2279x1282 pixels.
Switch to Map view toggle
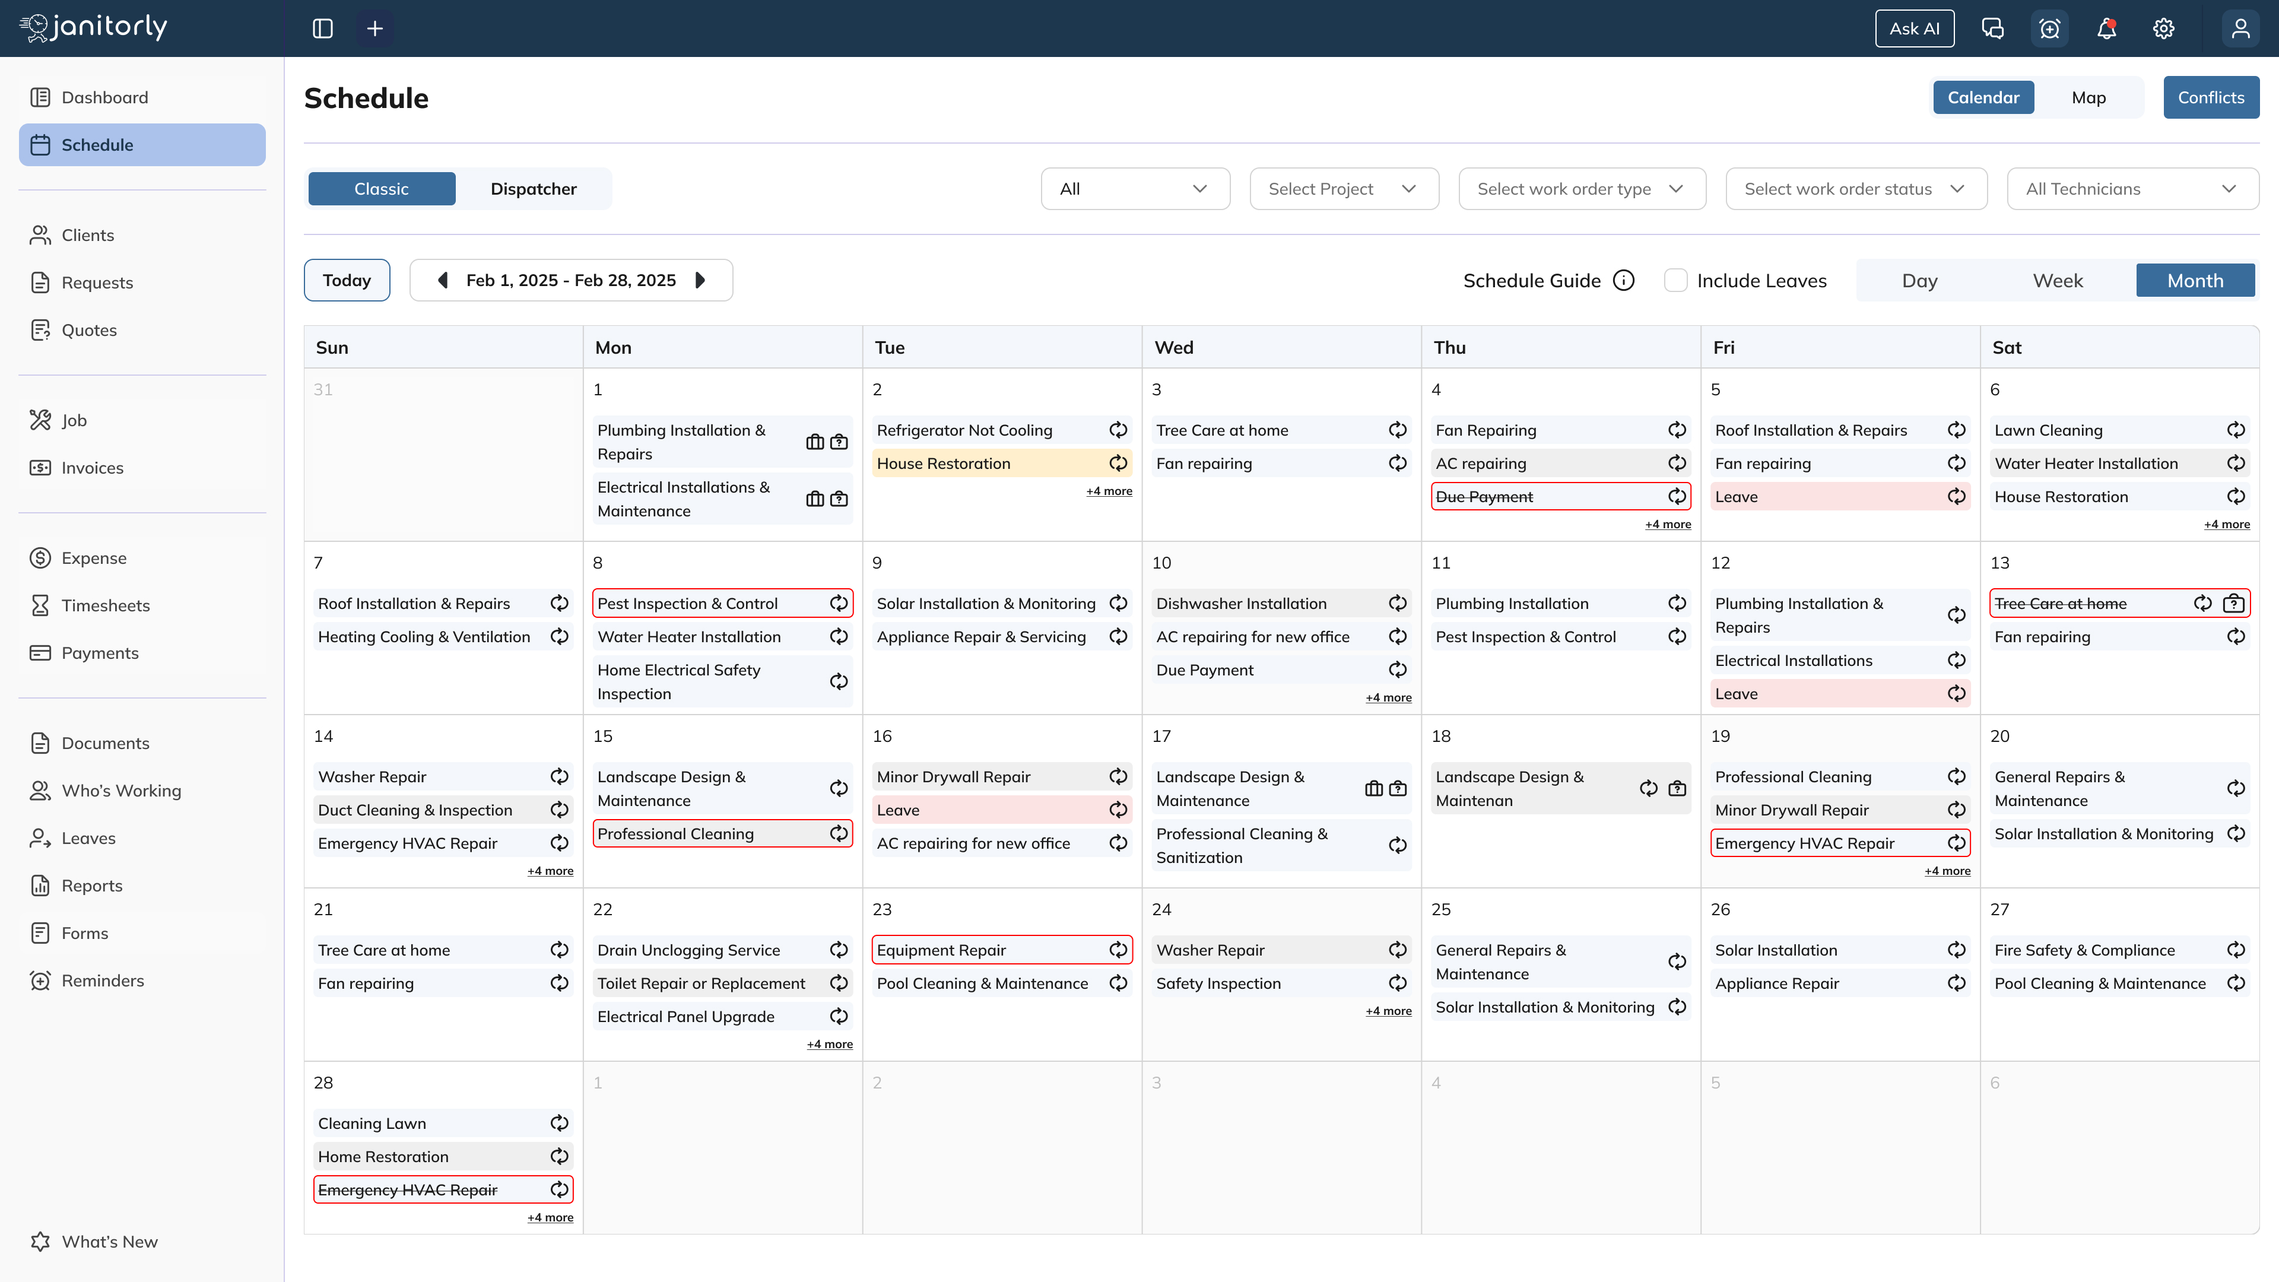2088,97
